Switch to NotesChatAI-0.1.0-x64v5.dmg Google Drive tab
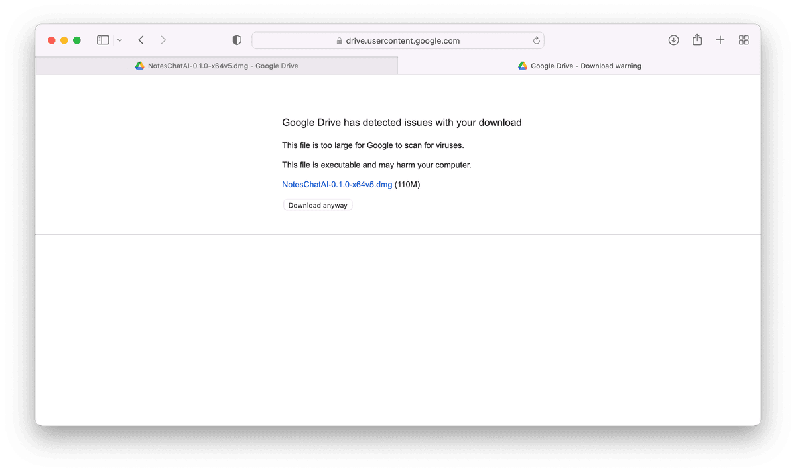Screen dimensions: 796x472 tap(216, 66)
